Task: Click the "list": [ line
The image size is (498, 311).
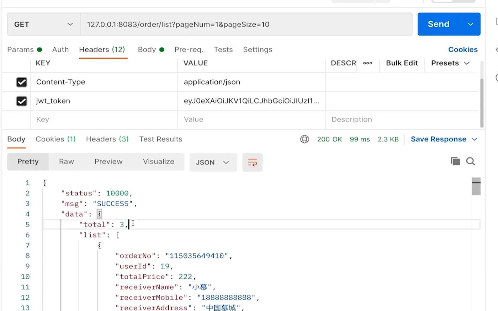Action: pos(99,235)
